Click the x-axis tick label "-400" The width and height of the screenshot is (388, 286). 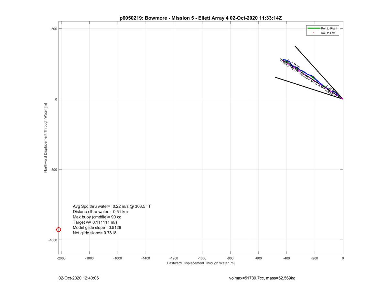point(286,258)
